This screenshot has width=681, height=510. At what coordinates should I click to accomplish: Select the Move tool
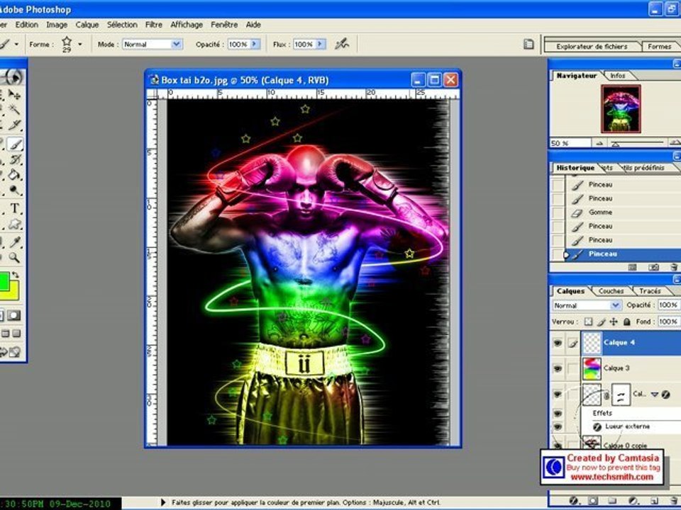coord(15,94)
